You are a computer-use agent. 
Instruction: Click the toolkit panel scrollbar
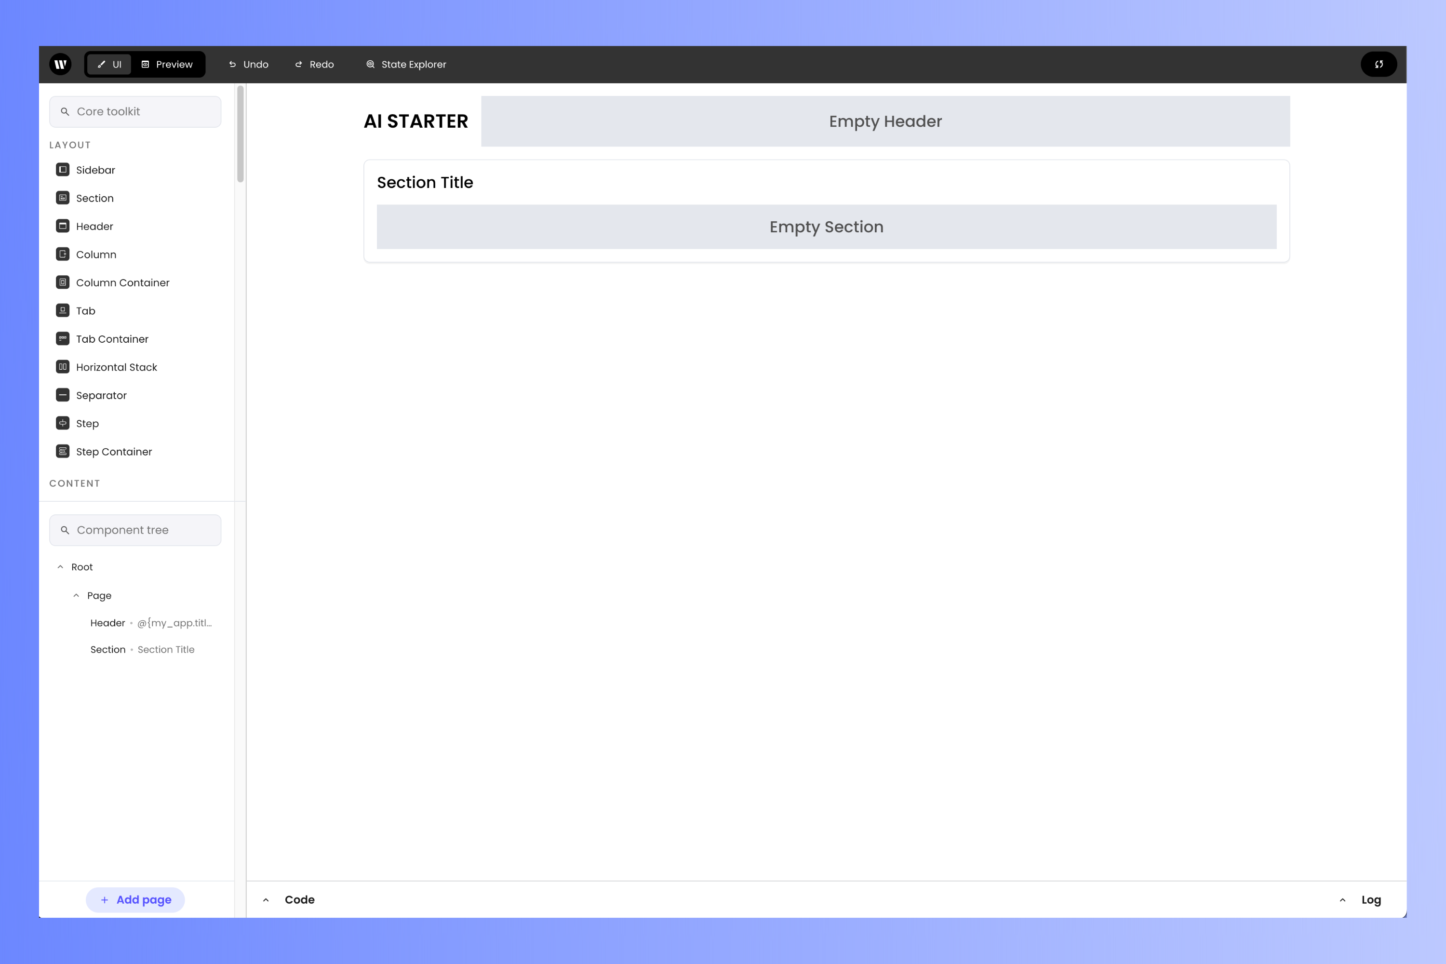pos(241,134)
